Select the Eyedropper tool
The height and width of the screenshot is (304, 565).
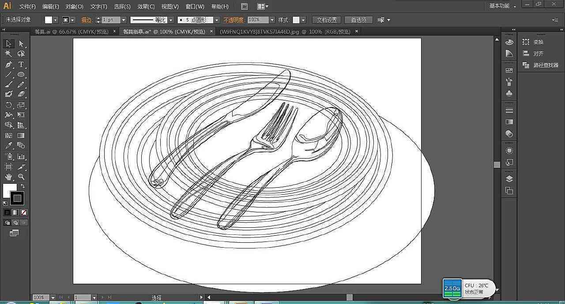tap(8, 145)
